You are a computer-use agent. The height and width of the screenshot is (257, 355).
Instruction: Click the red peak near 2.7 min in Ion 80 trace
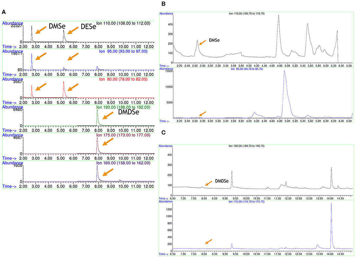[x=32, y=91]
